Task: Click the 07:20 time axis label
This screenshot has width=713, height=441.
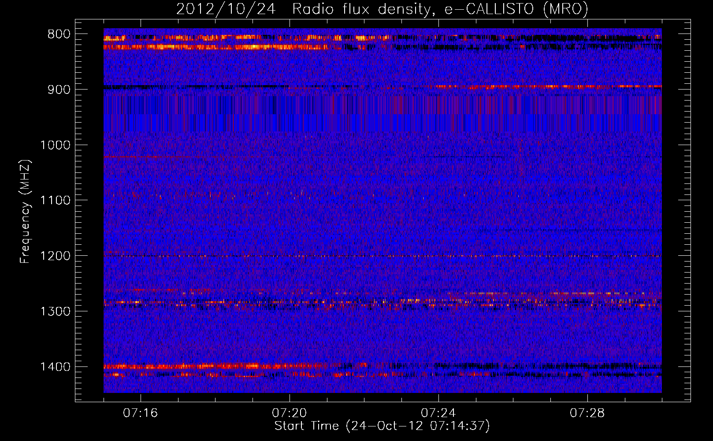Action: 289,413
